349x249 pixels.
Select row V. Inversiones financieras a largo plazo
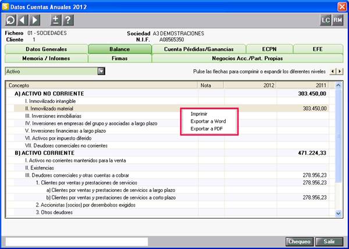172,131
